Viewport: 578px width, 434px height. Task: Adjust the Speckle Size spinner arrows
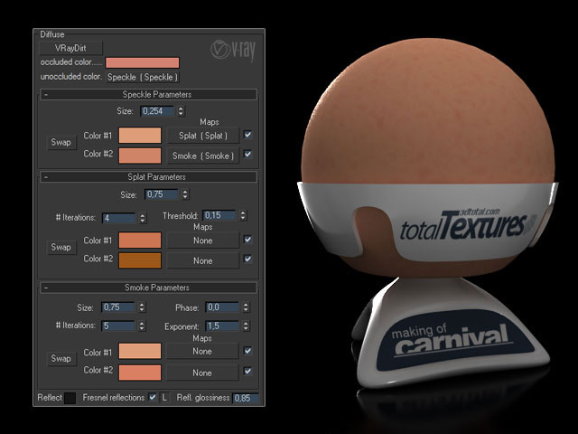pos(181,110)
